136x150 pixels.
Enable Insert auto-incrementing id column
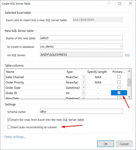(9, 127)
